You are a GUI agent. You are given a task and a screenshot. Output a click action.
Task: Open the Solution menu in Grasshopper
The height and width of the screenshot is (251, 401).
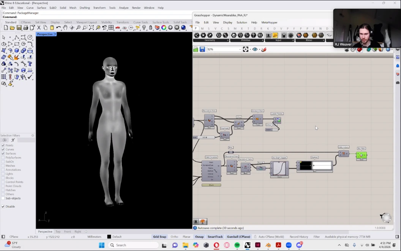pos(242,22)
